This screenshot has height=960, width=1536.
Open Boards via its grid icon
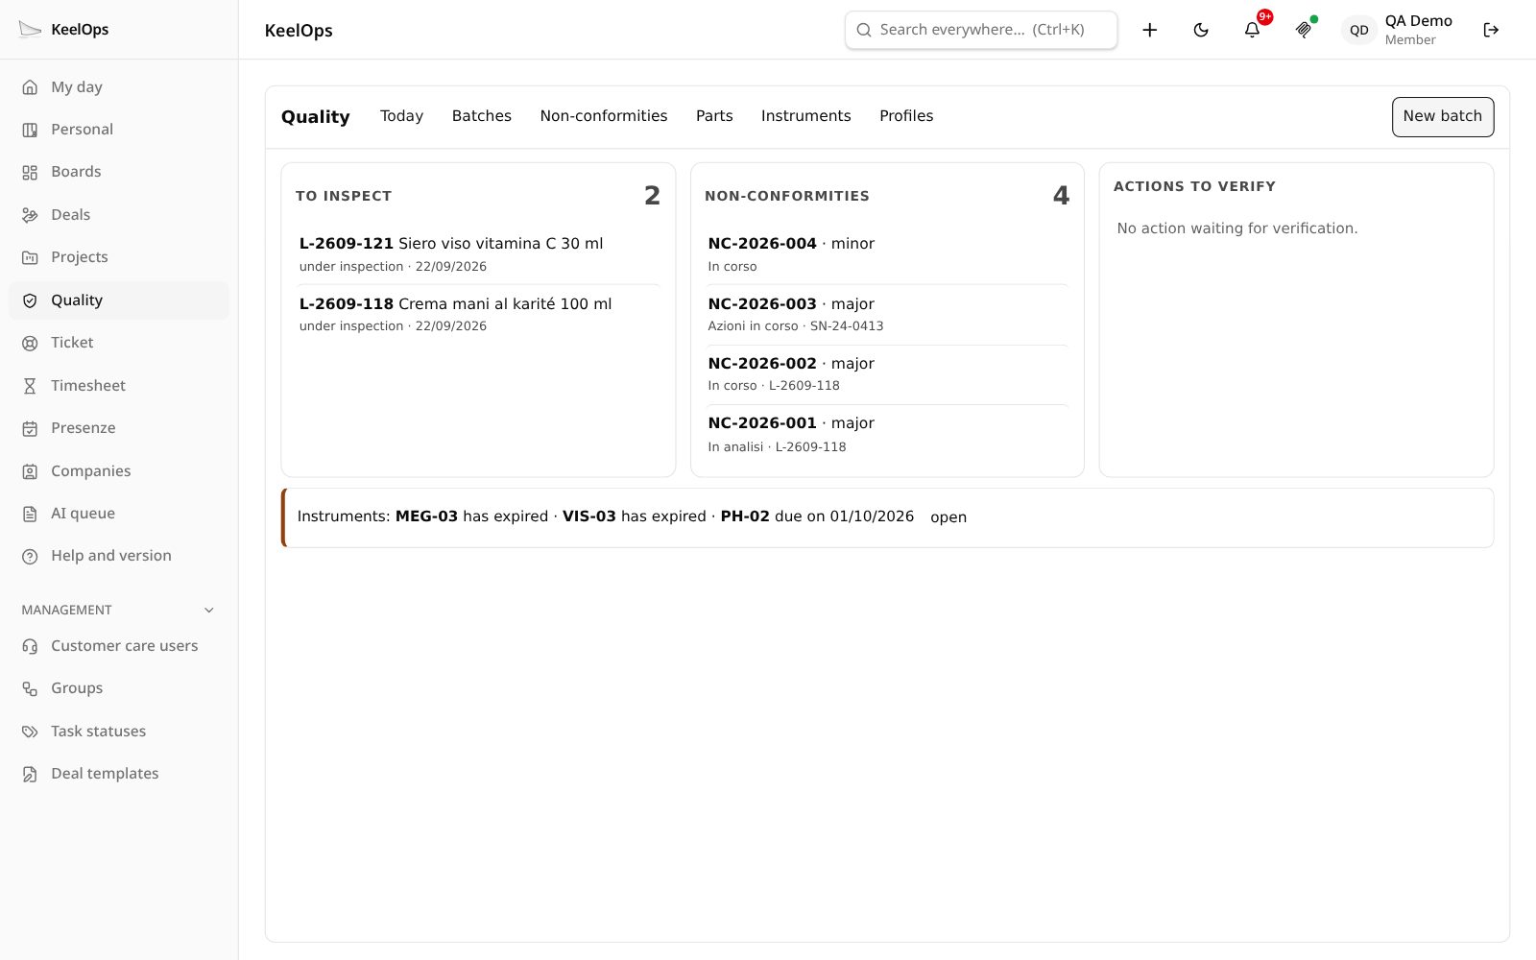click(x=30, y=173)
